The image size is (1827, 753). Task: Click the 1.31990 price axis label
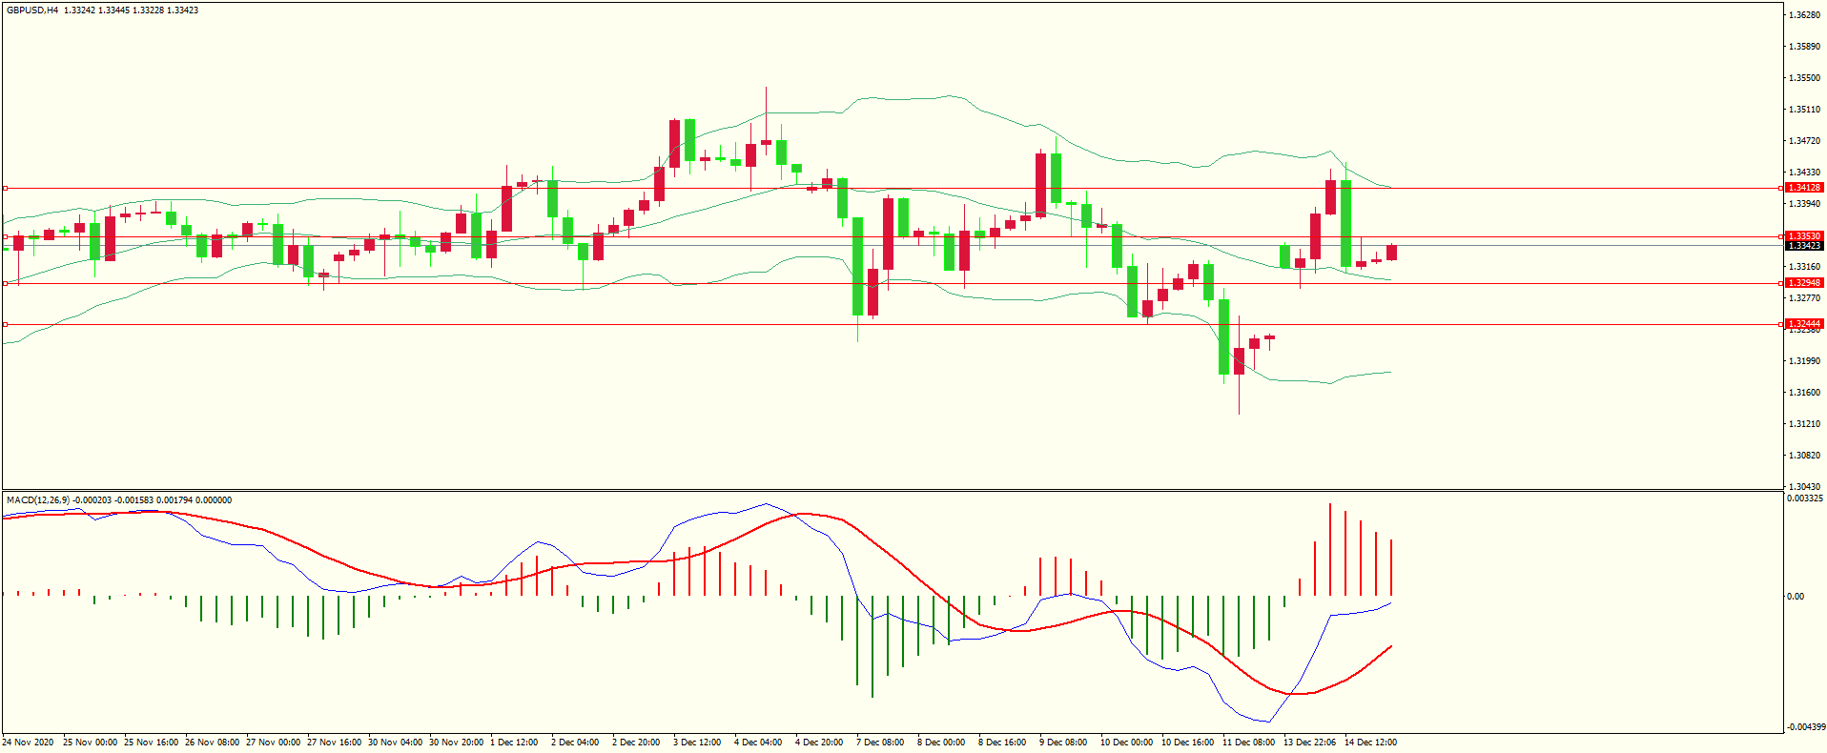pyautogui.click(x=1804, y=361)
